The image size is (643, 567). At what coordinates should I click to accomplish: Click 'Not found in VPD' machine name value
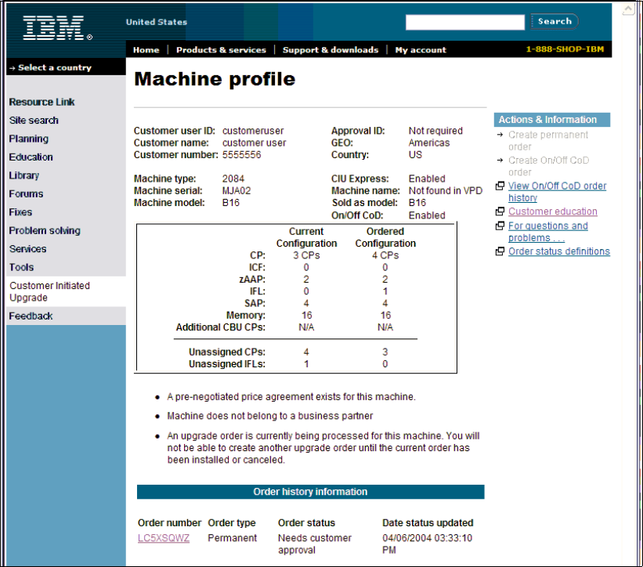click(446, 190)
